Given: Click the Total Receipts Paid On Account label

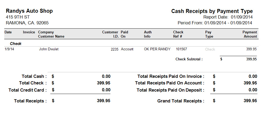Looking at the screenshot, I should (169, 83).
